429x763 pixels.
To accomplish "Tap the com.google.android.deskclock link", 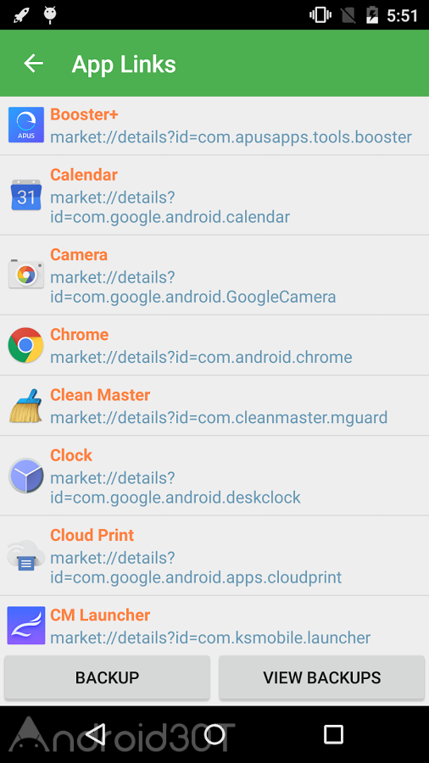I will (175, 487).
